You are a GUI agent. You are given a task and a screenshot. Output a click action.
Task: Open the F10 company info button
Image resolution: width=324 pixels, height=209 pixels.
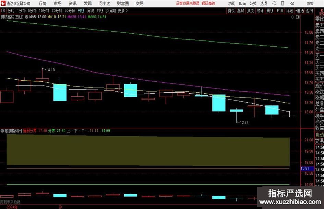coord(280,11)
